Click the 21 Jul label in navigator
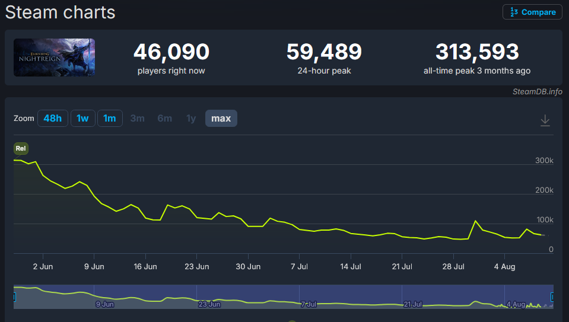Screen dimensions: 569x322 [412, 304]
